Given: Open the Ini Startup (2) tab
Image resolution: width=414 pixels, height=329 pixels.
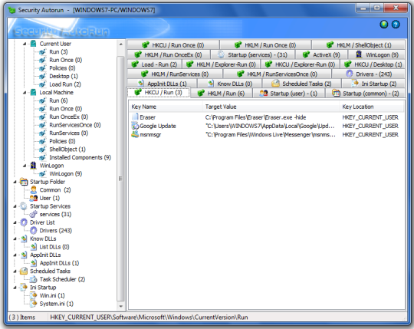Looking at the screenshot, I should pos(373,84).
